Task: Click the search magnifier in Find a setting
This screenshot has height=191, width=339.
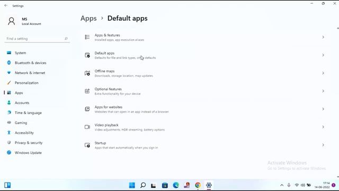Action: [66, 39]
